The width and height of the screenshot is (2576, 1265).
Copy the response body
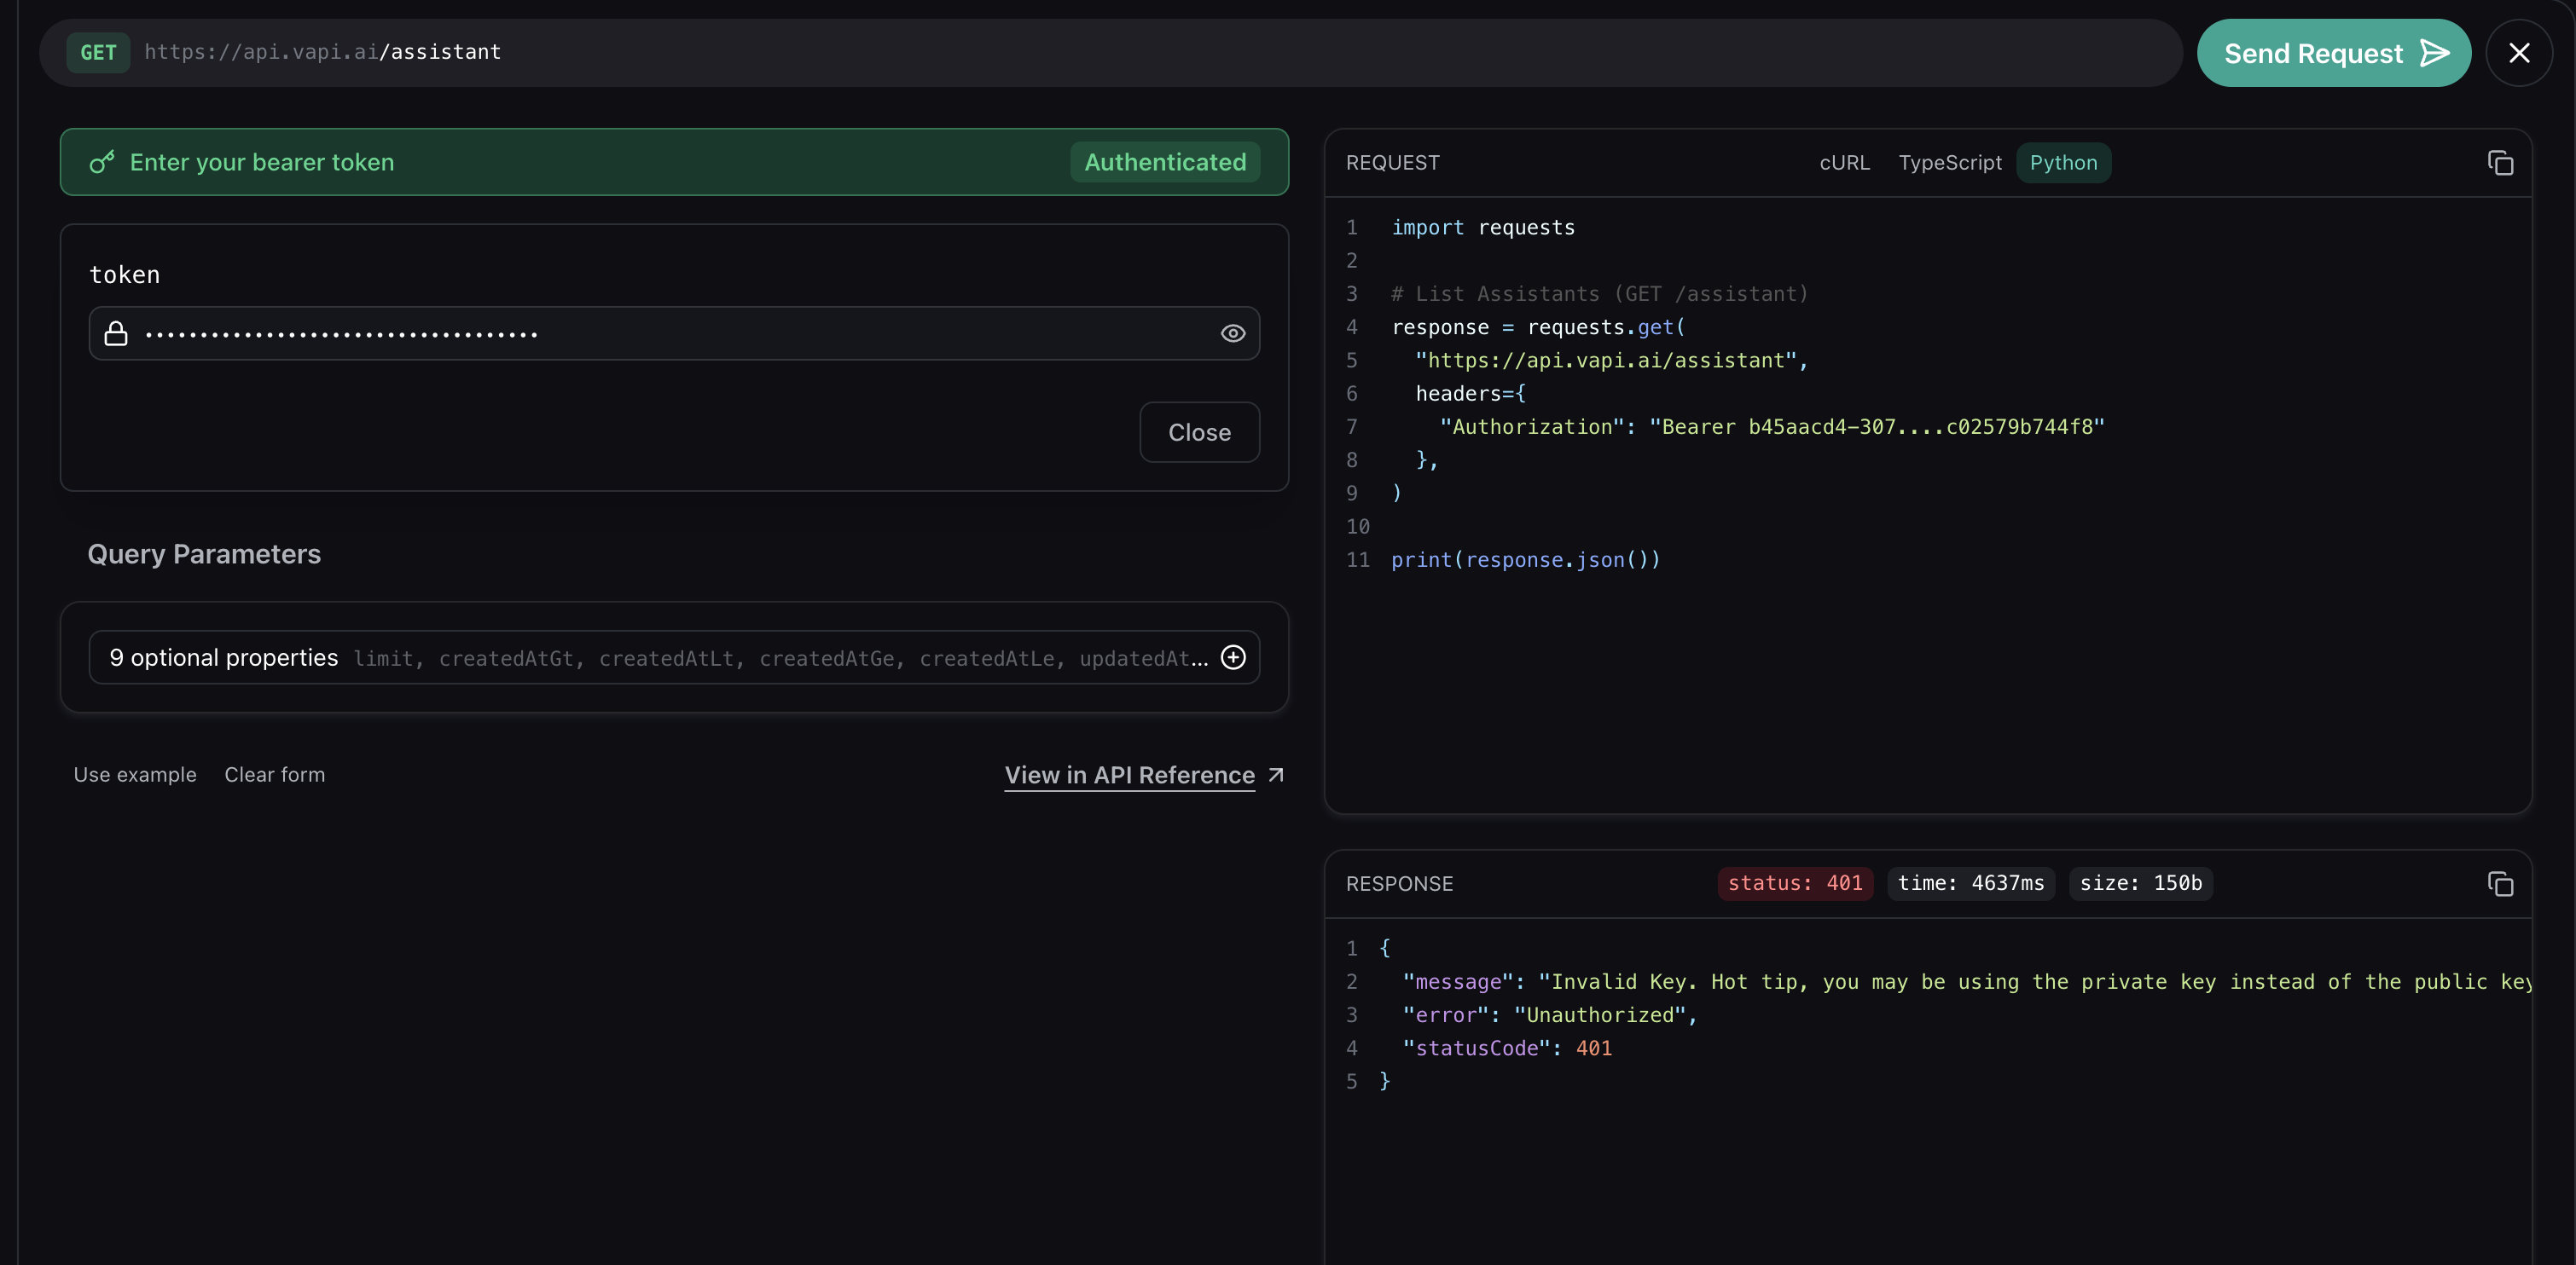(x=2500, y=883)
